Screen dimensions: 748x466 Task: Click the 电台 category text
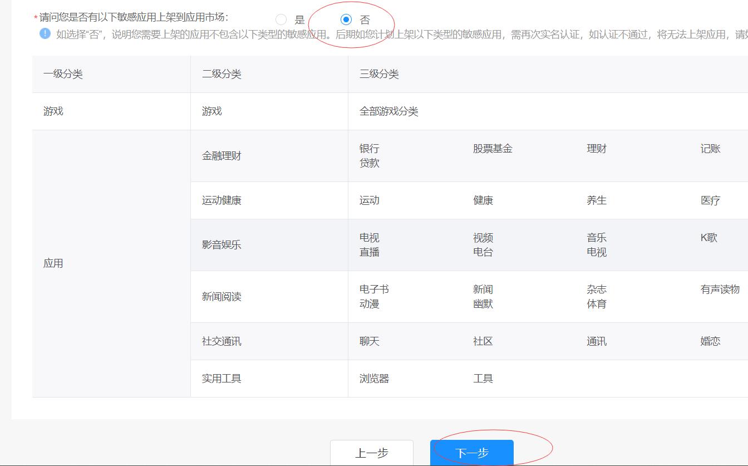(483, 252)
